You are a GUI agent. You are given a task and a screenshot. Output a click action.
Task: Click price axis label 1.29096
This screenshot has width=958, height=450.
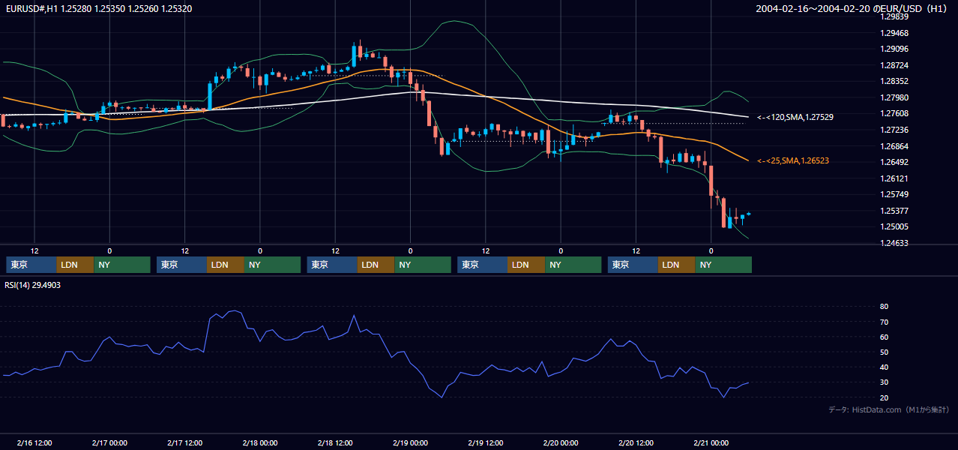tap(894, 49)
